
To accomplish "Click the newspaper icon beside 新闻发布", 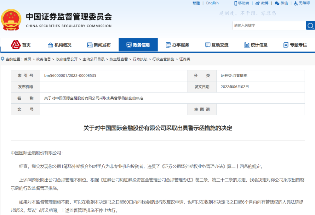I will click(90, 45).
